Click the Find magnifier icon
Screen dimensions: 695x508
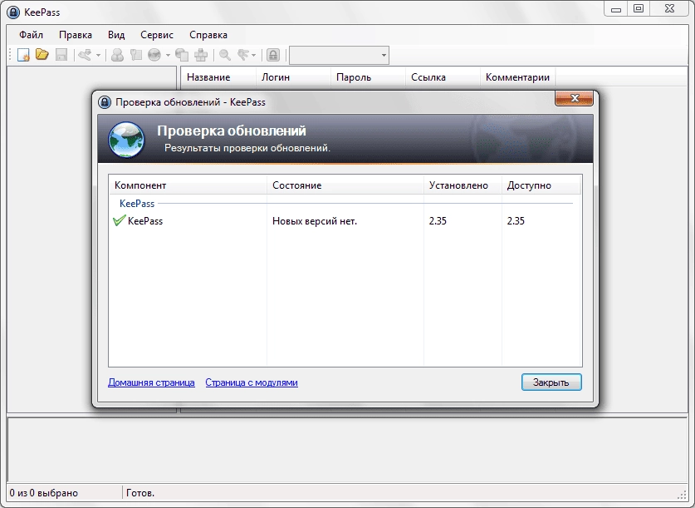point(225,55)
